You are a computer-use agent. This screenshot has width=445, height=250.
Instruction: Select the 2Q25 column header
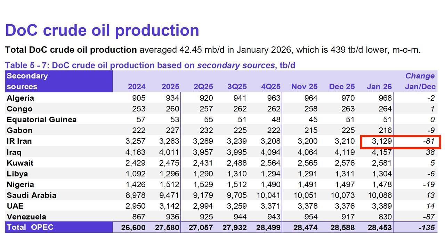(203, 86)
